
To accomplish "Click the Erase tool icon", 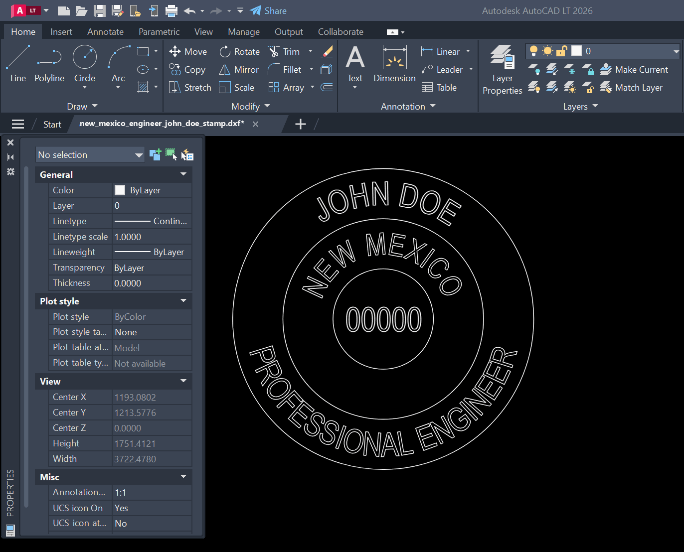I will coord(327,51).
